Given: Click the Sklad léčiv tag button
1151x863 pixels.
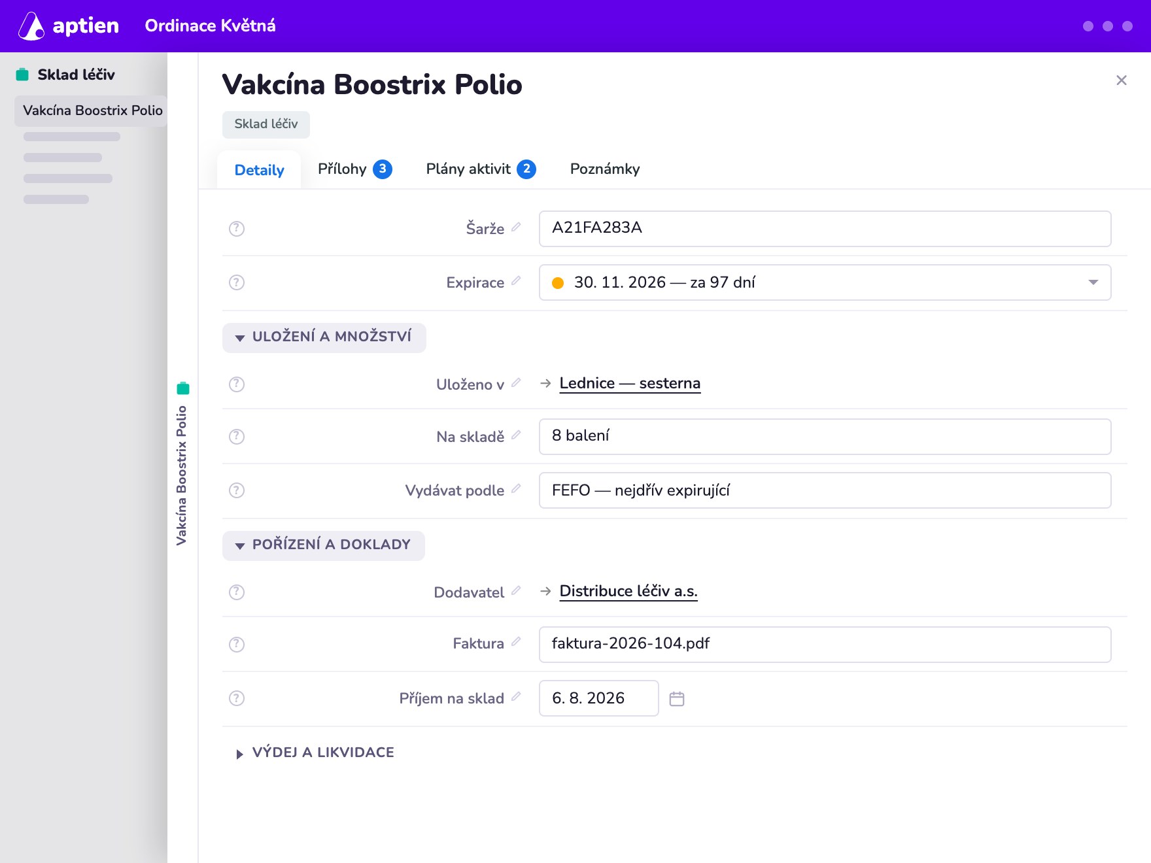Looking at the screenshot, I should [x=266, y=124].
